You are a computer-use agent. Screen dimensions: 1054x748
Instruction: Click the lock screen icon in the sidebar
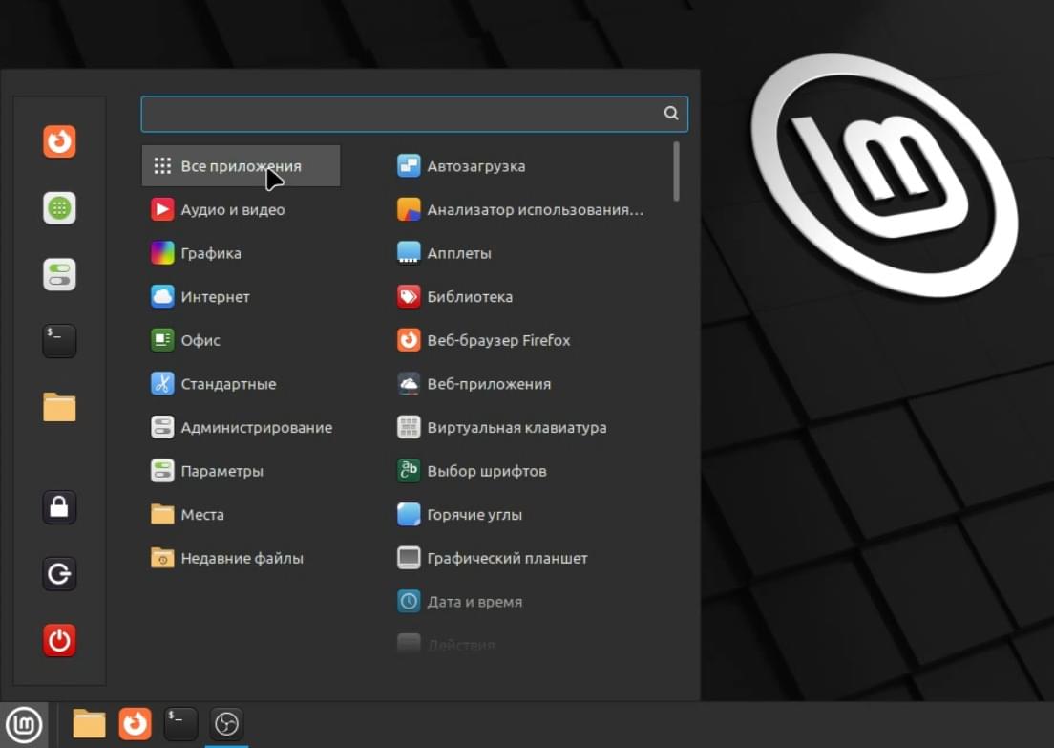tap(59, 506)
